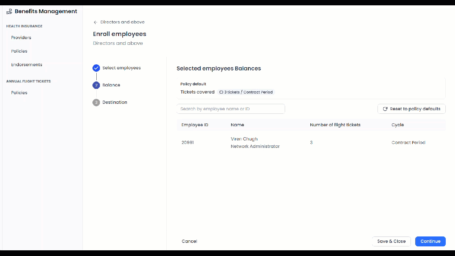This screenshot has height=256, width=455.
Task: Click the step 2 Balance circle icon
Action: (96, 85)
